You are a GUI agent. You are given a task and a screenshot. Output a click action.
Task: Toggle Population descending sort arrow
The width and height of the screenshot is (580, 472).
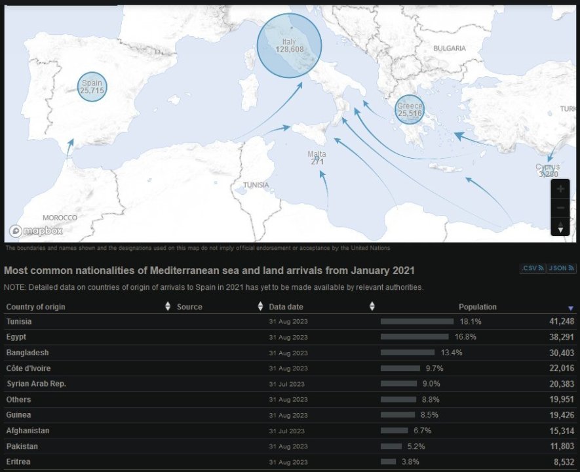(x=570, y=307)
